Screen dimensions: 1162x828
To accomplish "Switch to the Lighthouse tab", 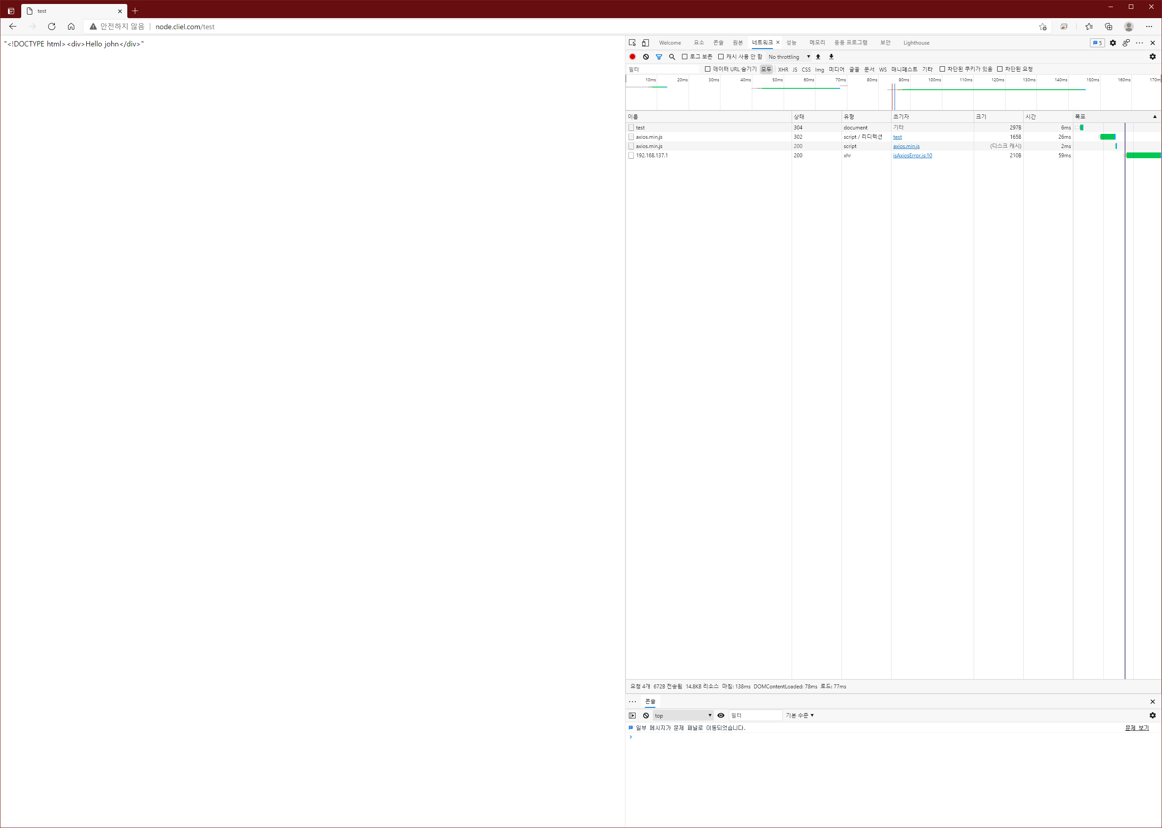I will coord(916,43).
